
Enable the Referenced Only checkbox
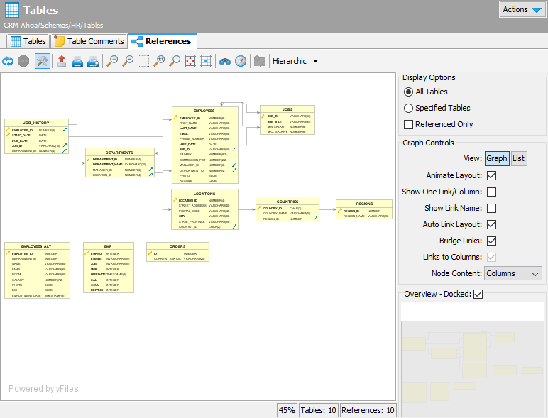tap(408, 124)
